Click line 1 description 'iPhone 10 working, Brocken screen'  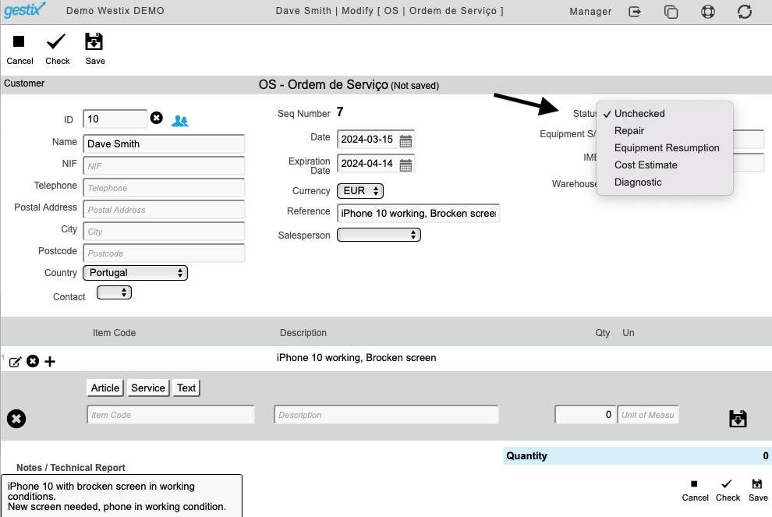(x=356, y=357)
